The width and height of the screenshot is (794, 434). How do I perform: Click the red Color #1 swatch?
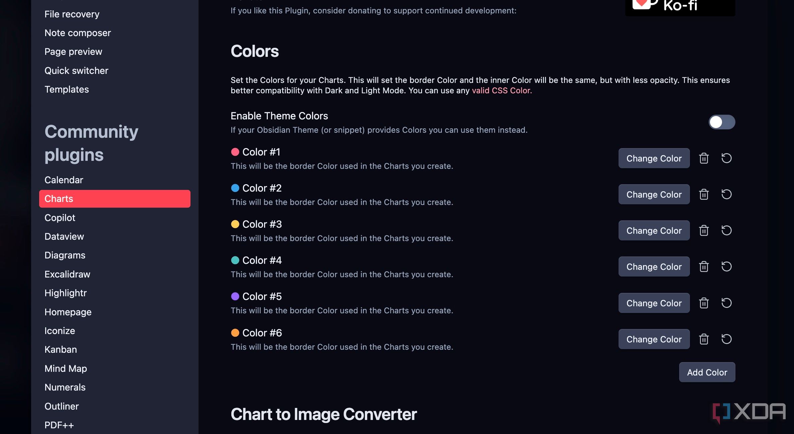(x=235, y=152)
